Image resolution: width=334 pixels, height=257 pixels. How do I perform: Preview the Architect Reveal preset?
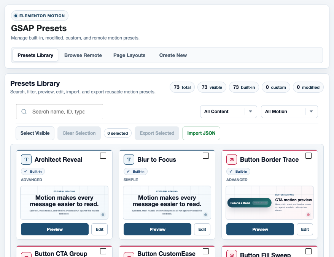55,229
